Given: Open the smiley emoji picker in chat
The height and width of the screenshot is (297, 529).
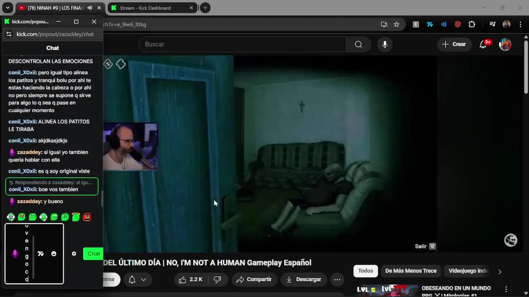Looking at the screenshot, I should [x=54, y=254].
